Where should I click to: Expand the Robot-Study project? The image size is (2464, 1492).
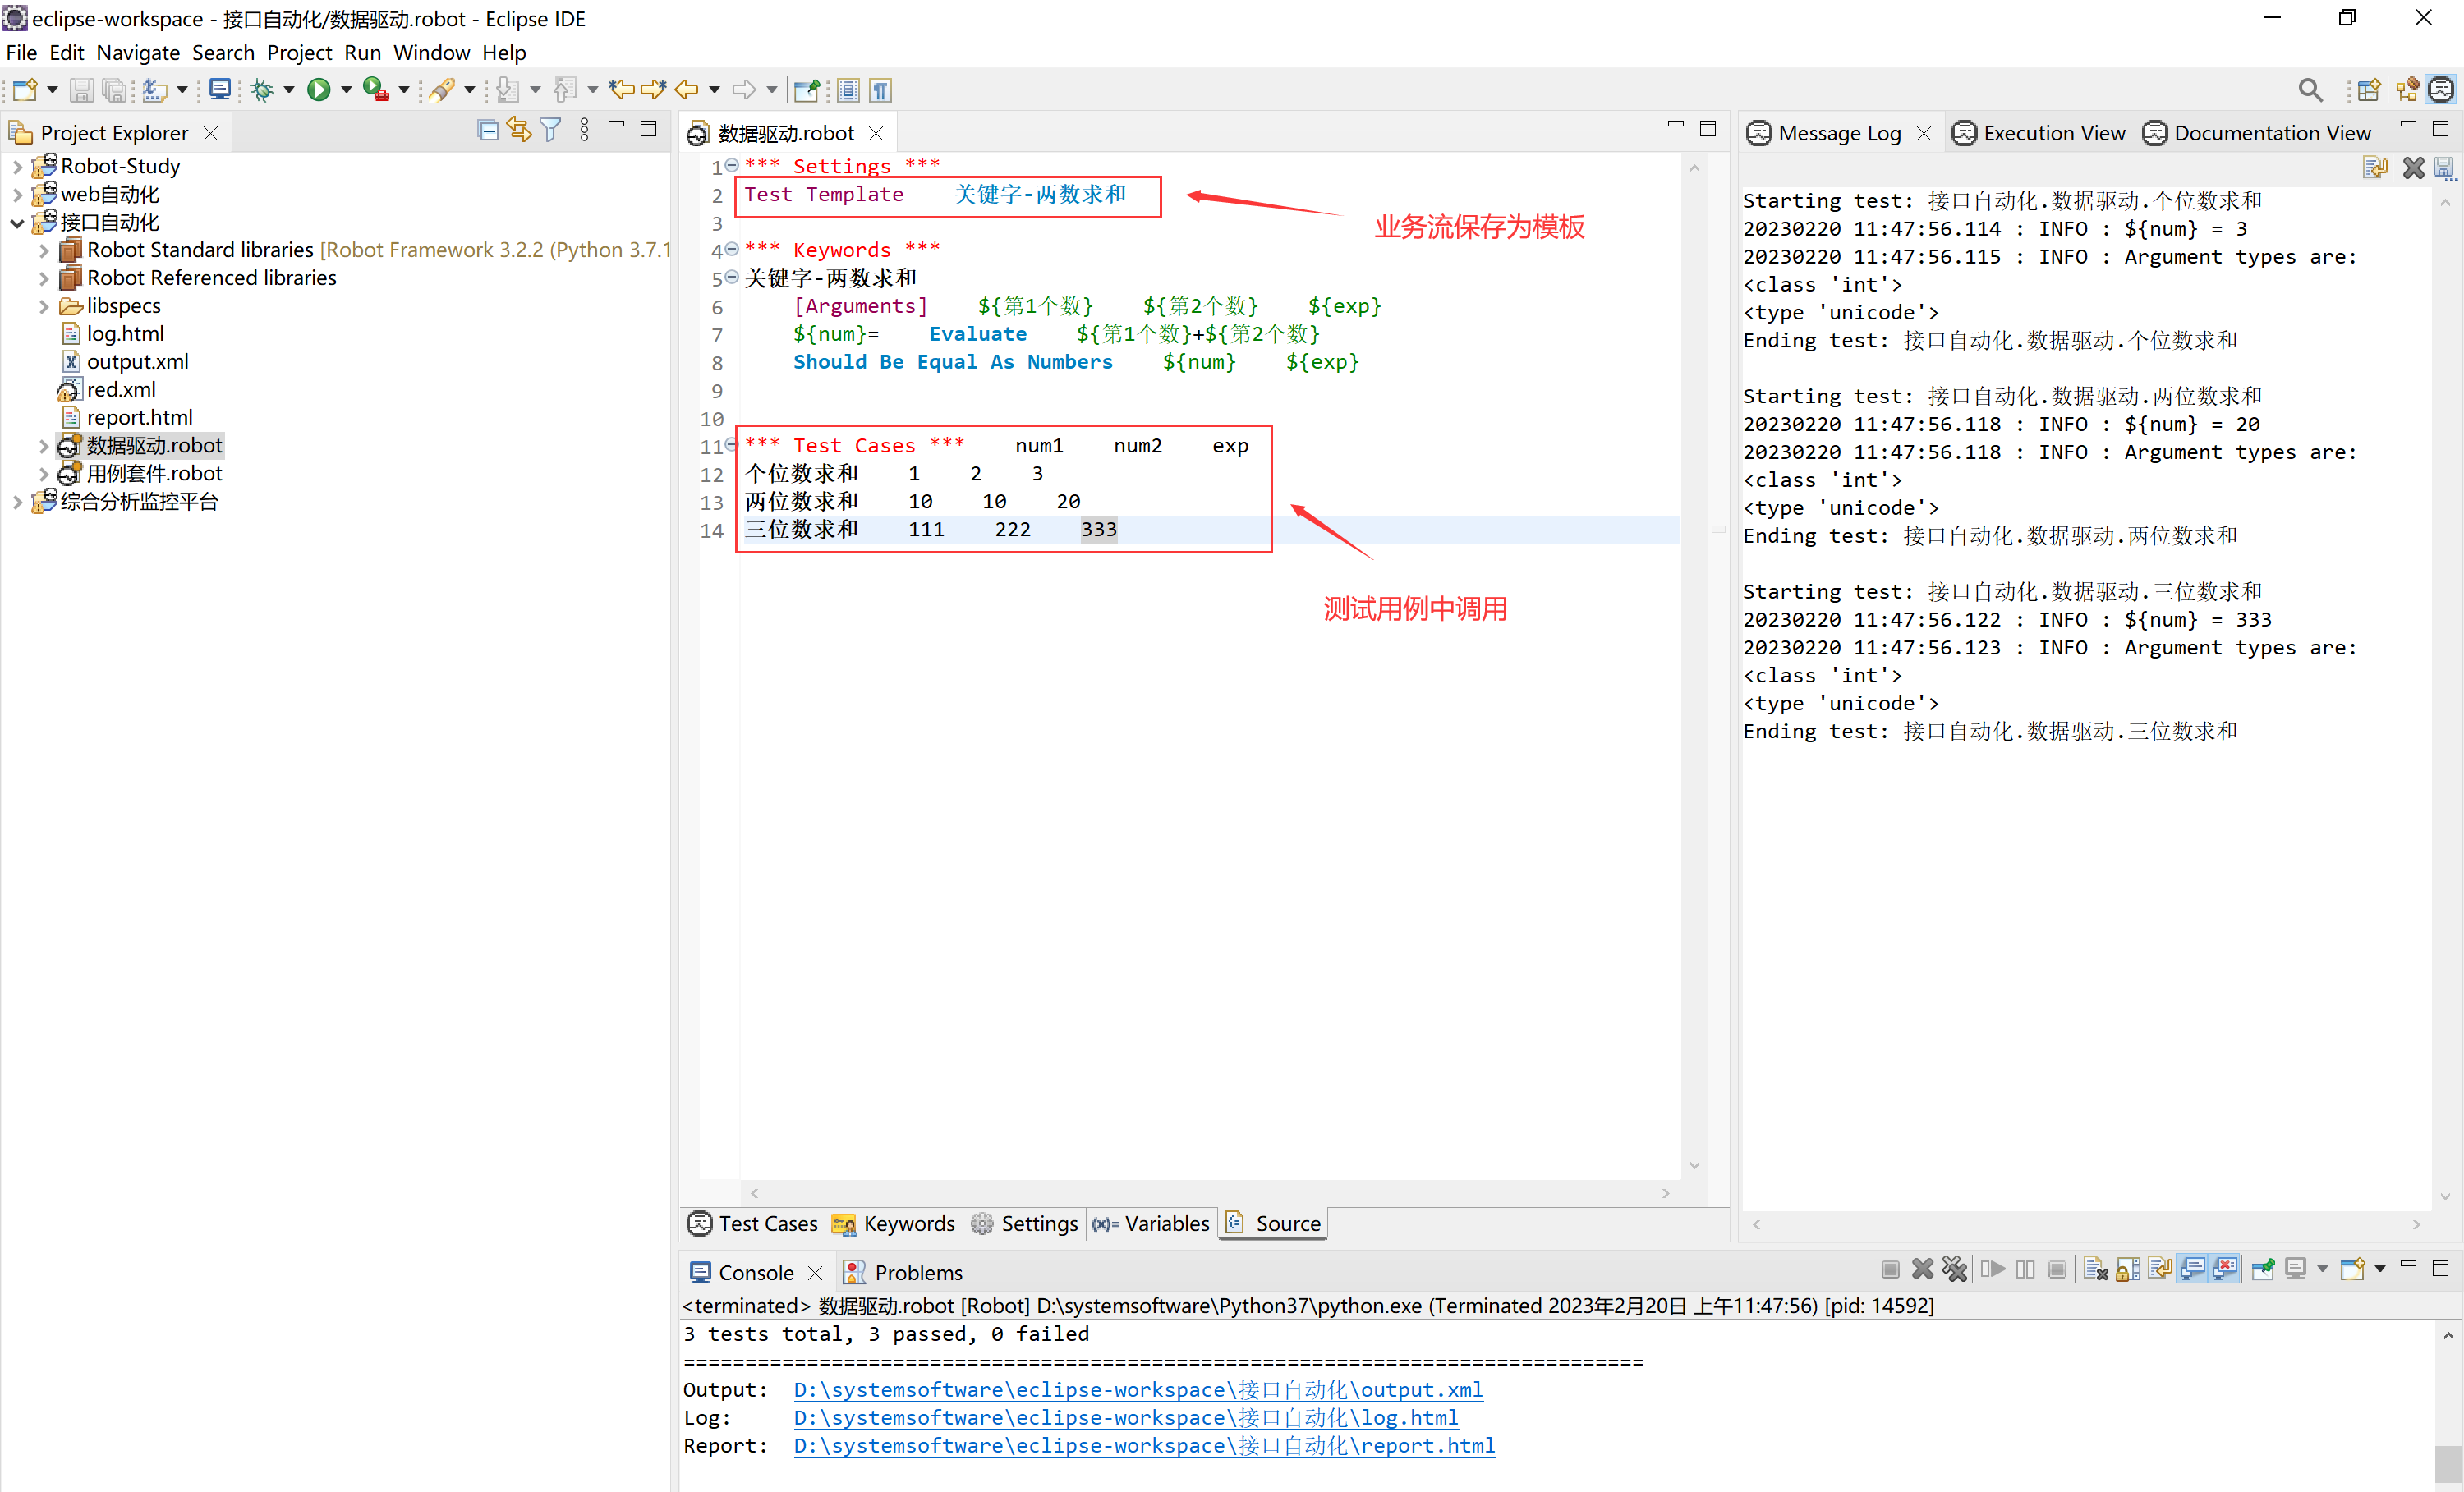coord(17,167)
